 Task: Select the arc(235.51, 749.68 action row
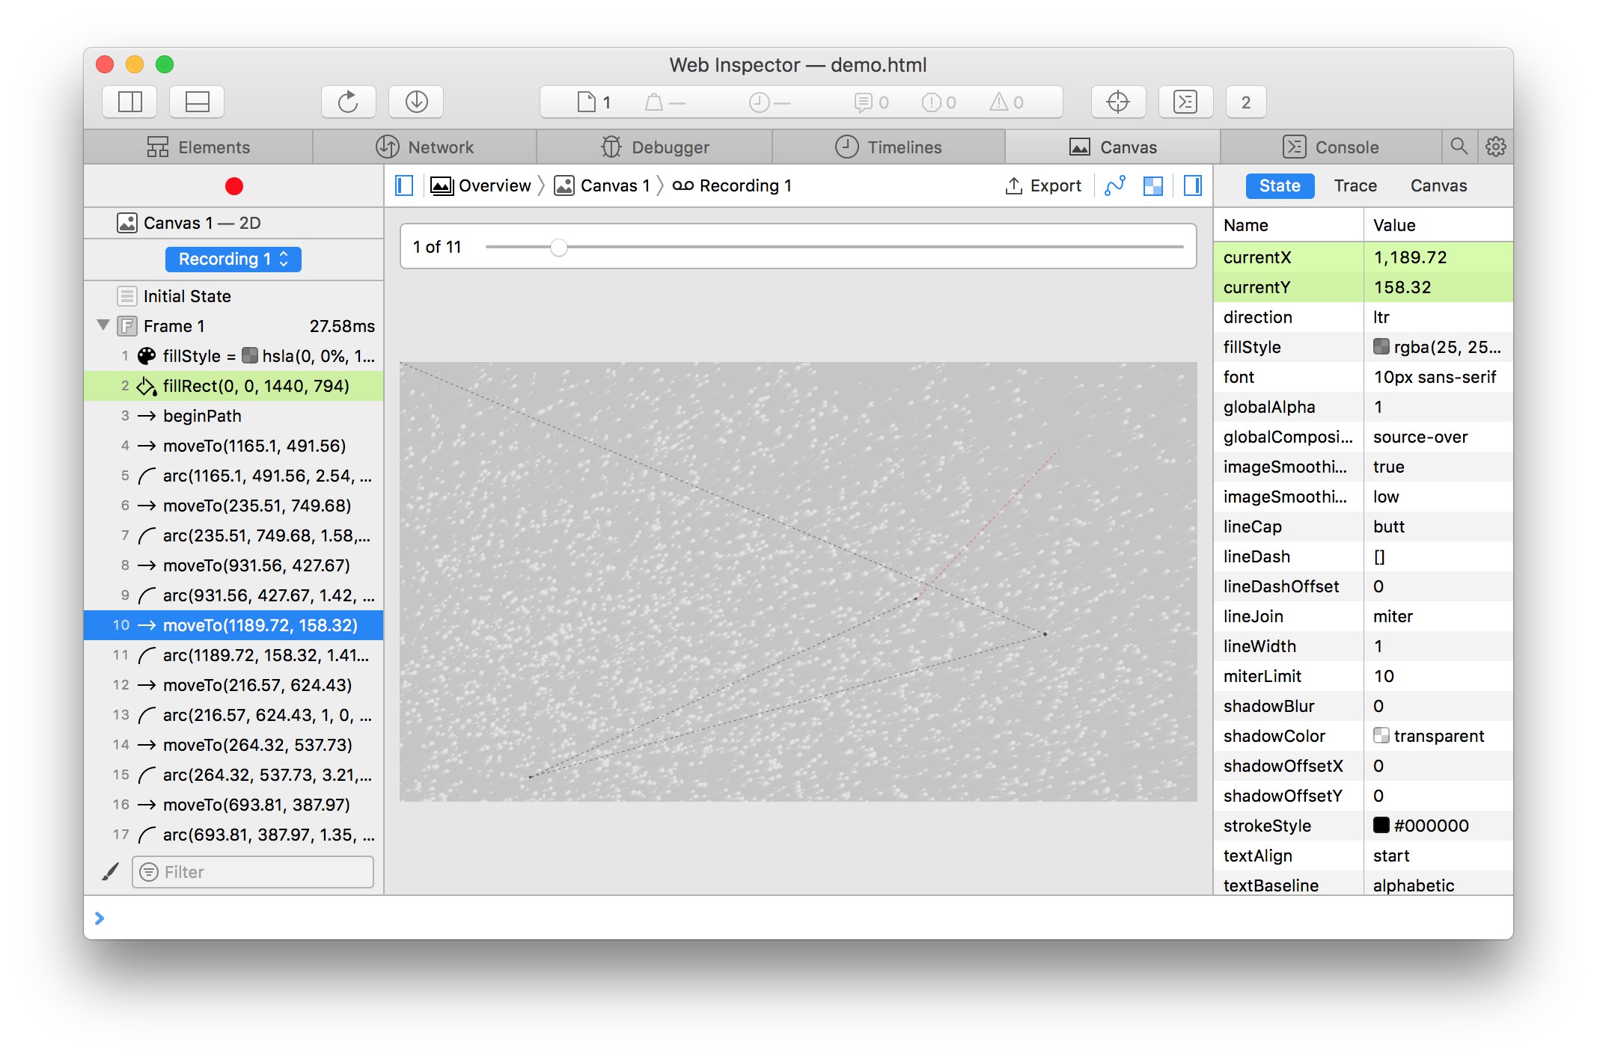[233, 535]
